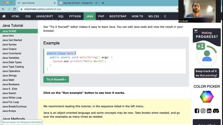
Task: Click the System.out.println code line
Action: [79, 61]
